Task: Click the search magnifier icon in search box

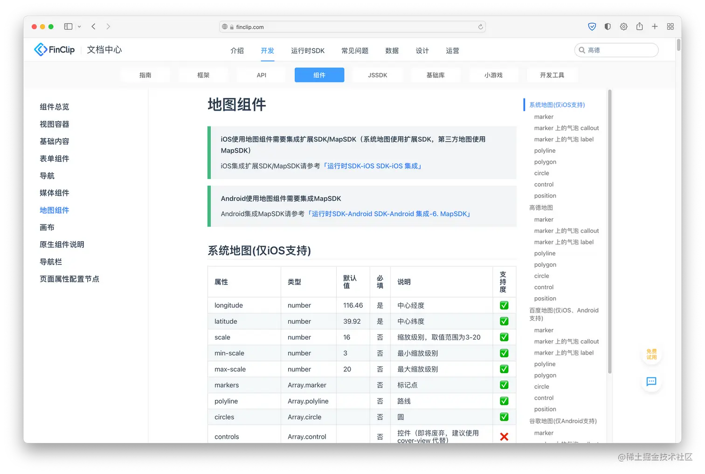Action: (x=581, y=50)
